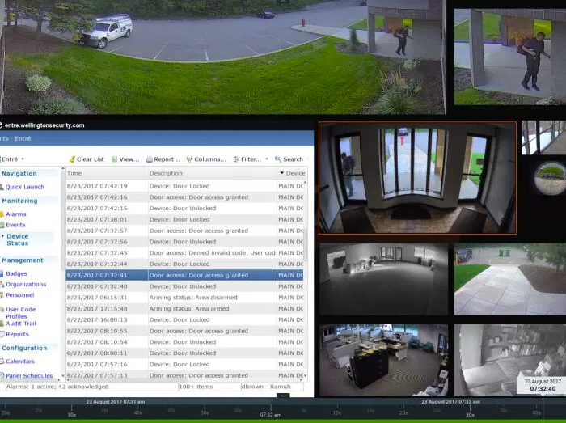Select the parking lot camera view
This screenshot has width=566, height=423.
coord(222,57)
